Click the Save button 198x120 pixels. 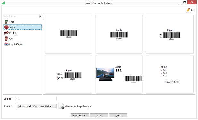(x=99, y=116)
